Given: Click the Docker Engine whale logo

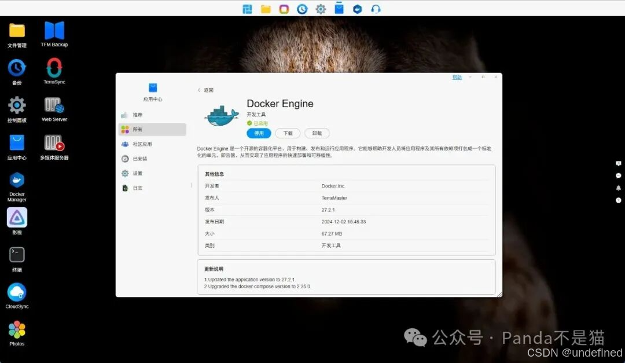Looking at the screenshot, I should tap(222, 116).
